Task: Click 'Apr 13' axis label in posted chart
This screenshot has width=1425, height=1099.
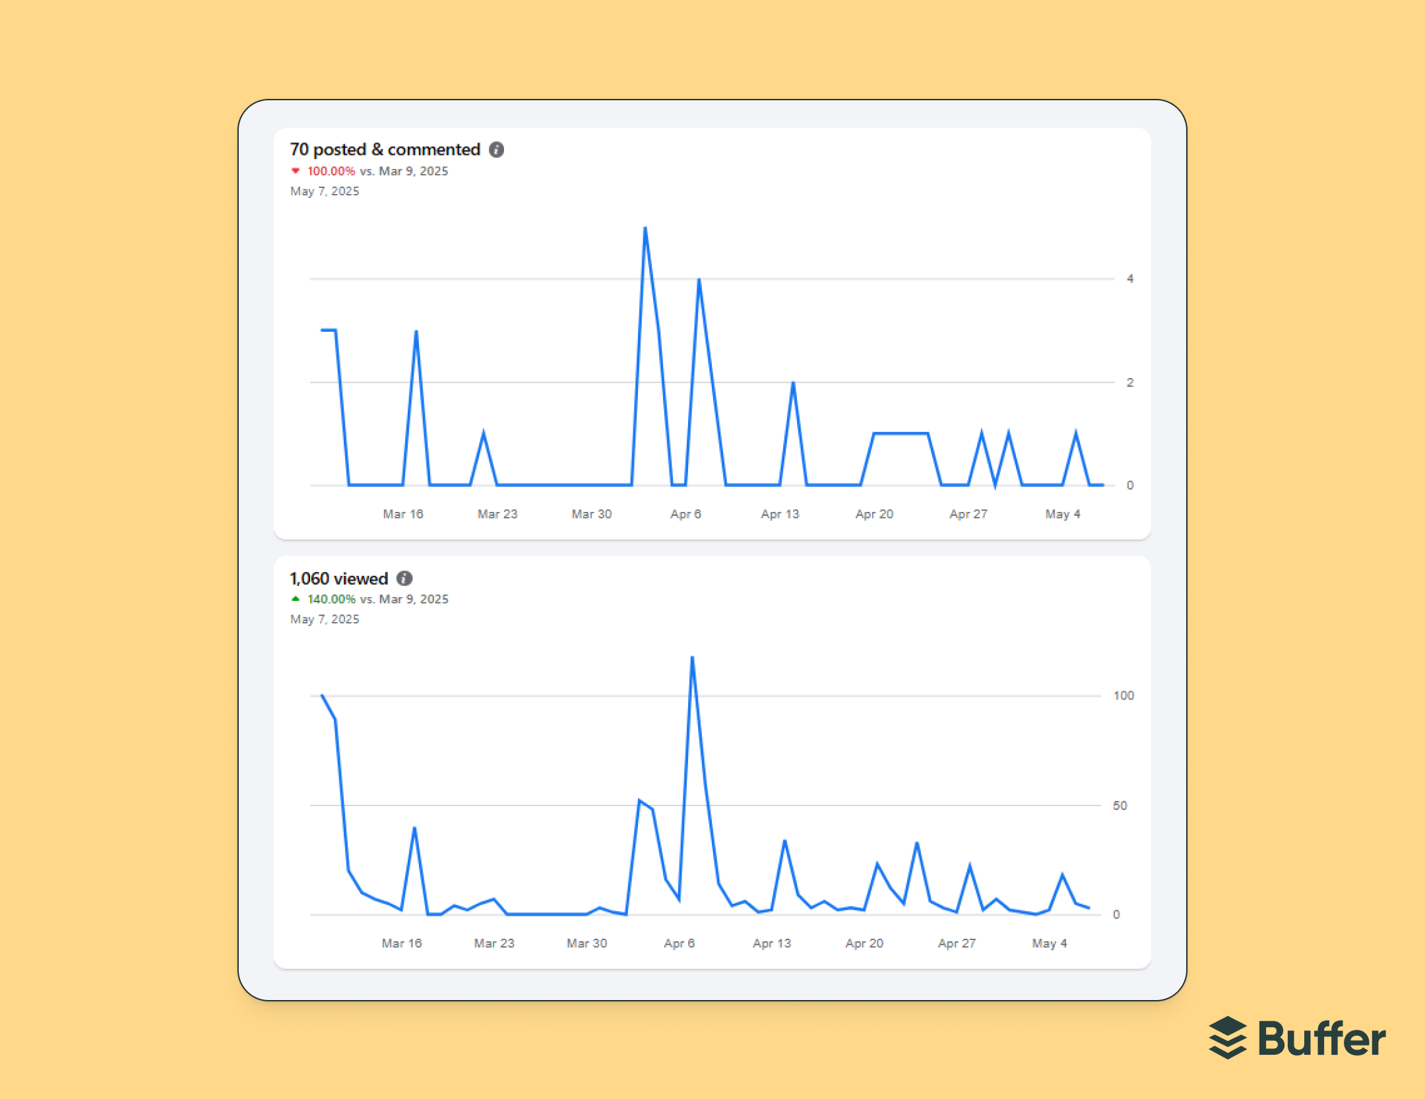Action: coord(780,514)
